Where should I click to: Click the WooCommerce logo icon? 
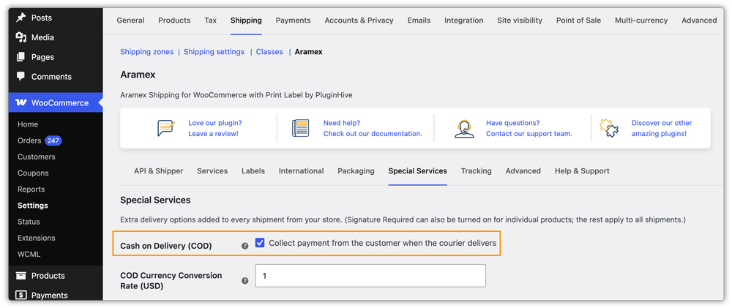pyautogui.click(x=21, y=102)
